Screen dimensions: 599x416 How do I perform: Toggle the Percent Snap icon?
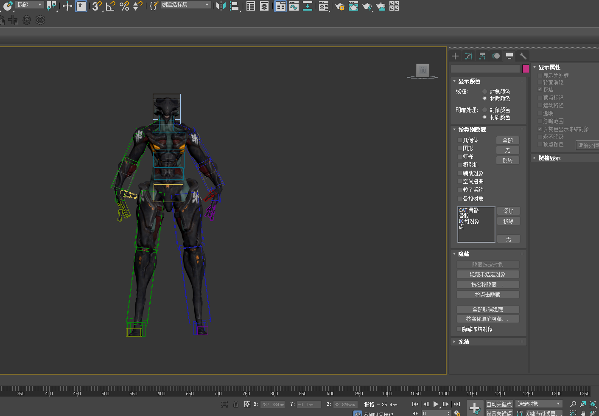124,6
